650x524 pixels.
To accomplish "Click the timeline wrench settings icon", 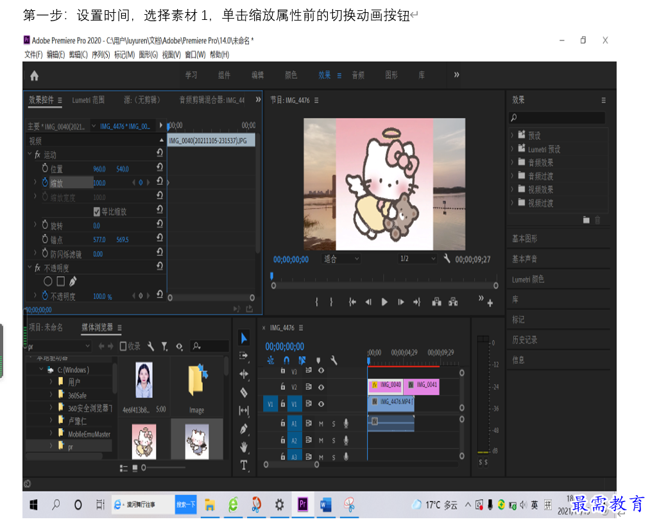I will tap(334, 360).
